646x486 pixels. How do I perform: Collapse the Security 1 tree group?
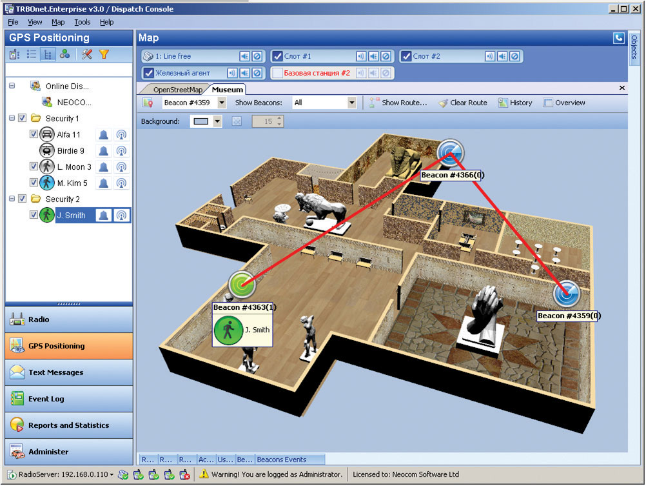12,119
